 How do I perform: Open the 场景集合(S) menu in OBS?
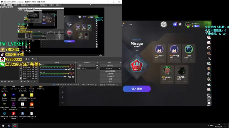point(44,5)
